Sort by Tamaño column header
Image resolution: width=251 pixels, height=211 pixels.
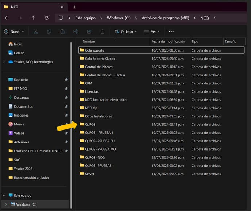[x=231, y=42]
